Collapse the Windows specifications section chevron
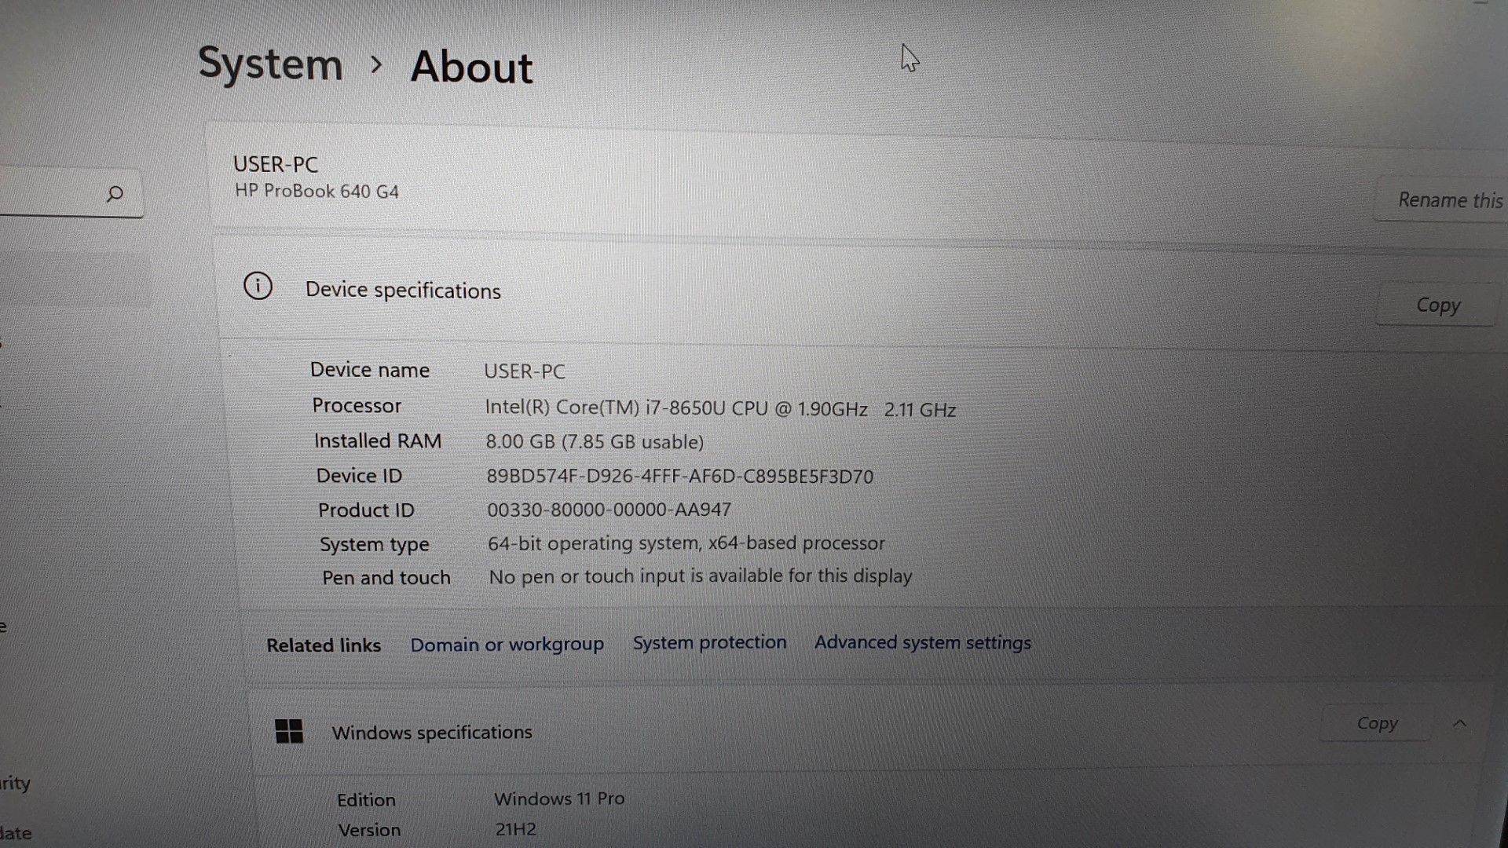This screenshot has width=1508, height=848. [1459, 723]
